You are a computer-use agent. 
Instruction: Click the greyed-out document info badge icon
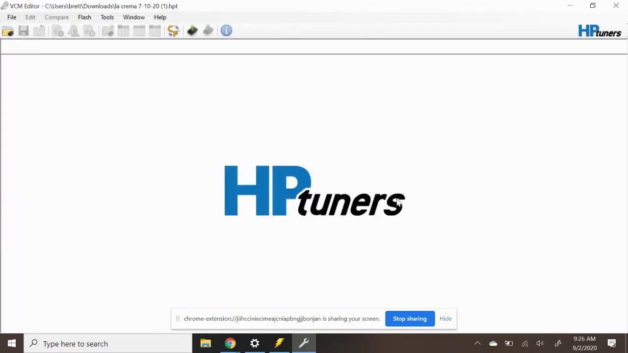coord(58,31)
